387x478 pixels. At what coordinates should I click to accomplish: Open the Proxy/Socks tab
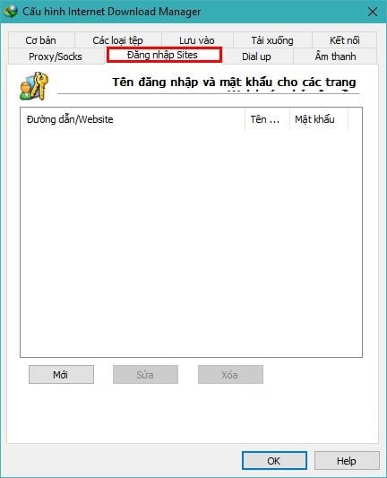click(x=56, y=56)
